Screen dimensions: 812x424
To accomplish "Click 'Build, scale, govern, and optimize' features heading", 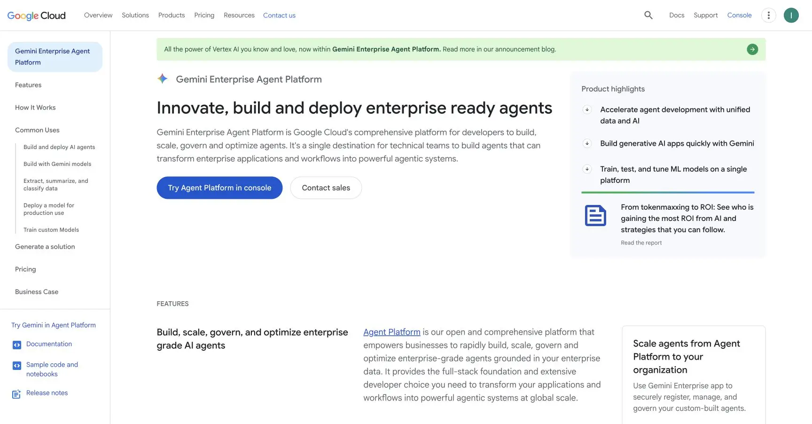I will point(252,339).
